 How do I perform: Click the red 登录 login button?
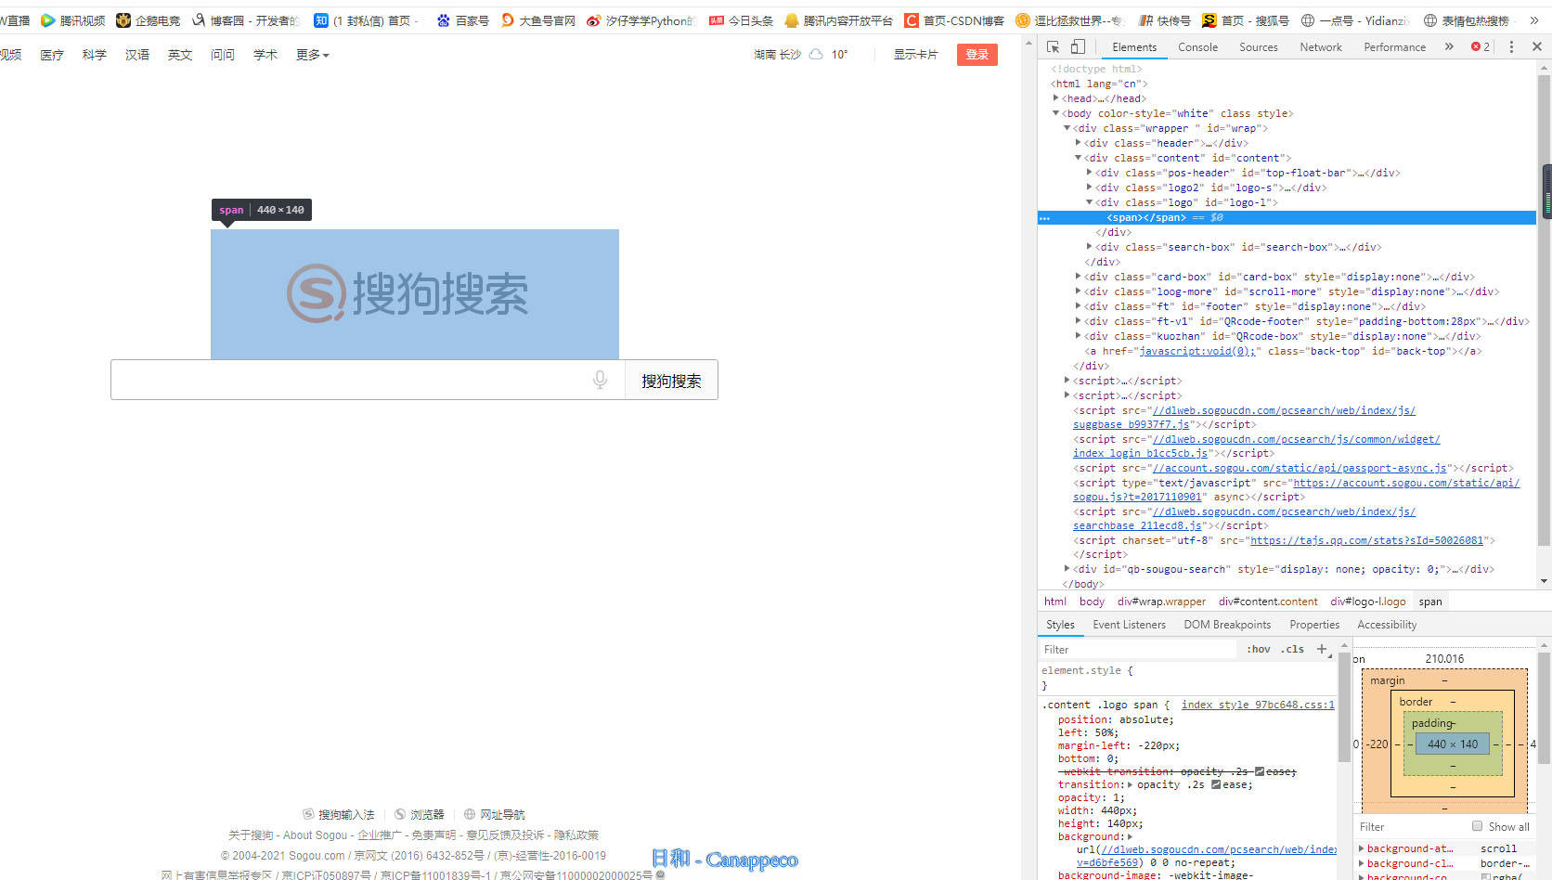tap(976, 55)
